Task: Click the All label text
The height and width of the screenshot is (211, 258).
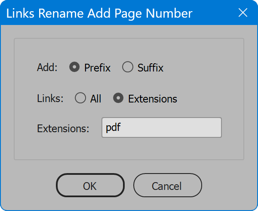Action: click(x=95, y=99)
